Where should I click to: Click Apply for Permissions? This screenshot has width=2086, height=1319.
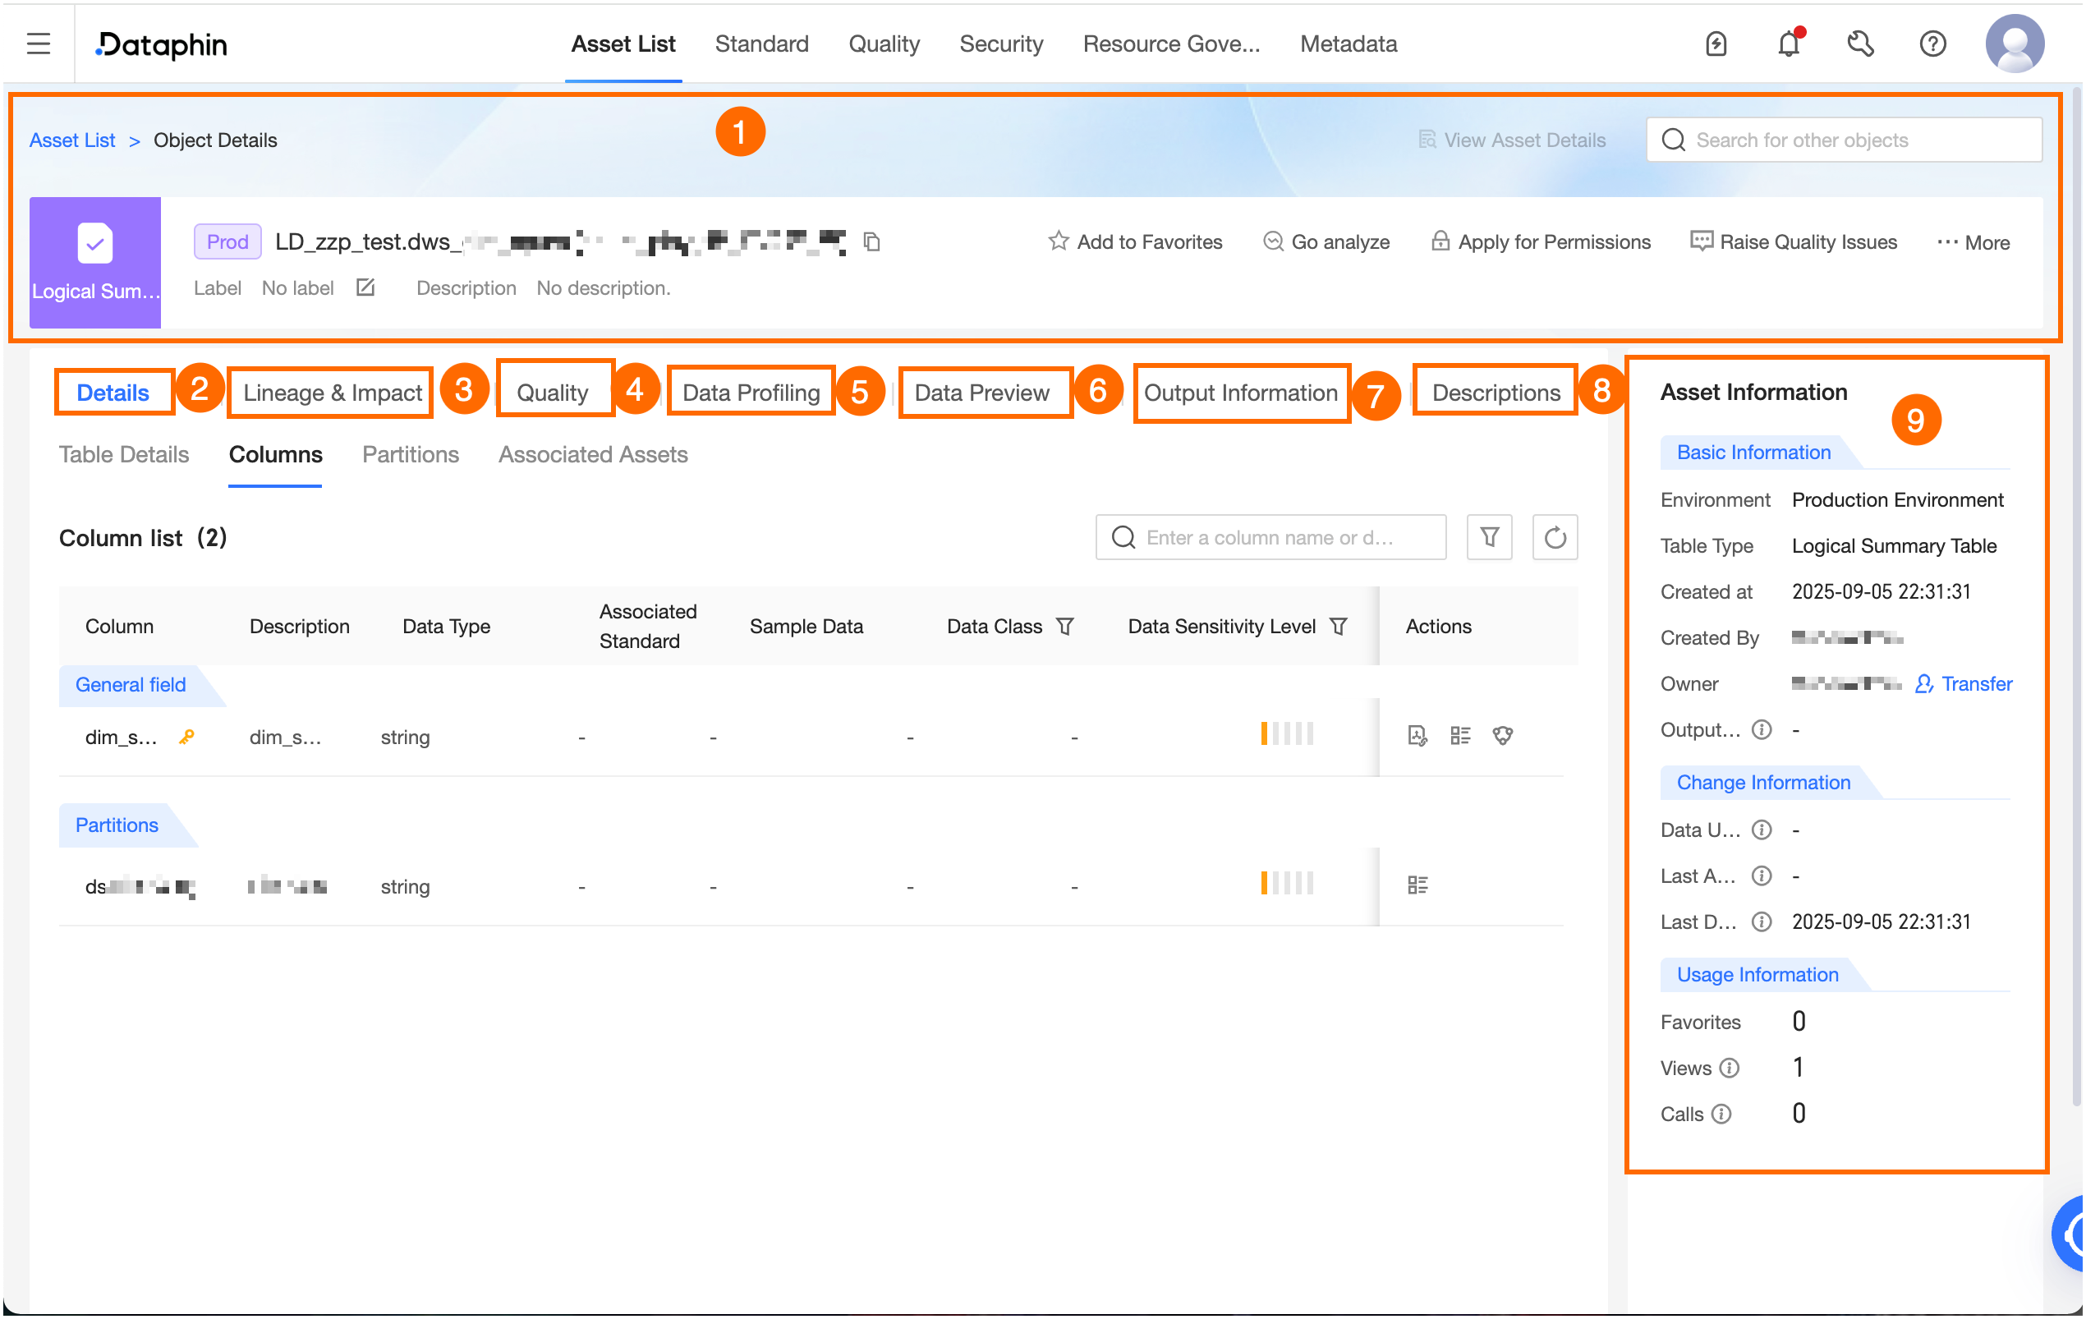click(x=1540, y=241)
